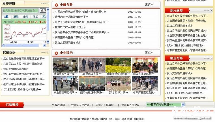Open the yellow flower field thumbnail
The width and height of the screenshot is (215, 122).
tap(118, 65)
